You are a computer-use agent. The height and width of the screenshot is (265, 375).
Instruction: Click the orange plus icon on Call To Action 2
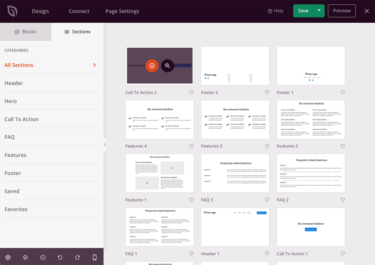[152, 66]
